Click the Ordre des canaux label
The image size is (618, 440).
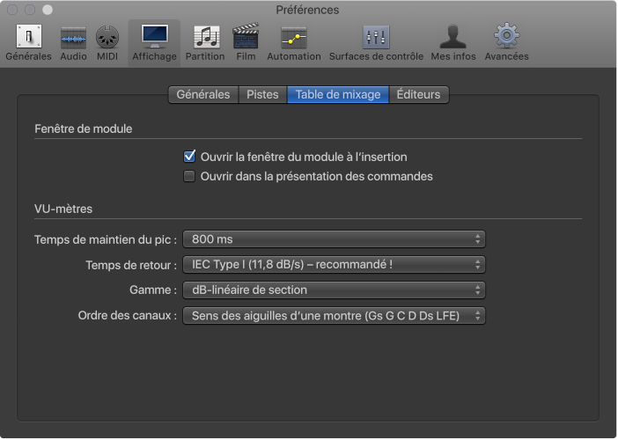click(x=128, y=316)
